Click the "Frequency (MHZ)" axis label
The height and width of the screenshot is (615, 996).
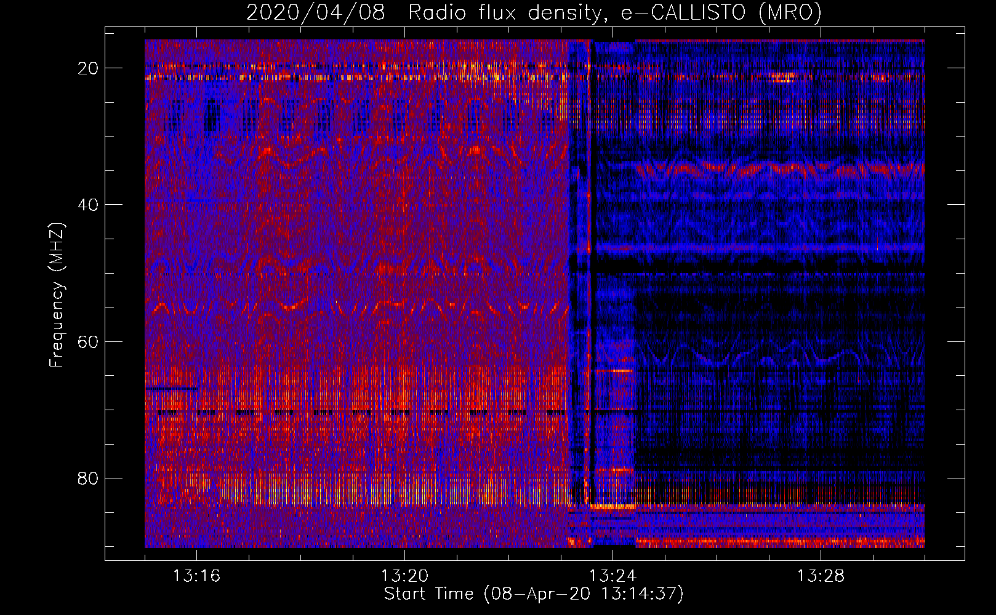[56, 295]
